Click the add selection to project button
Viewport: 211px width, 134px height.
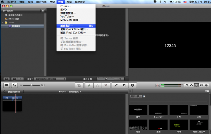click(79, 85)
